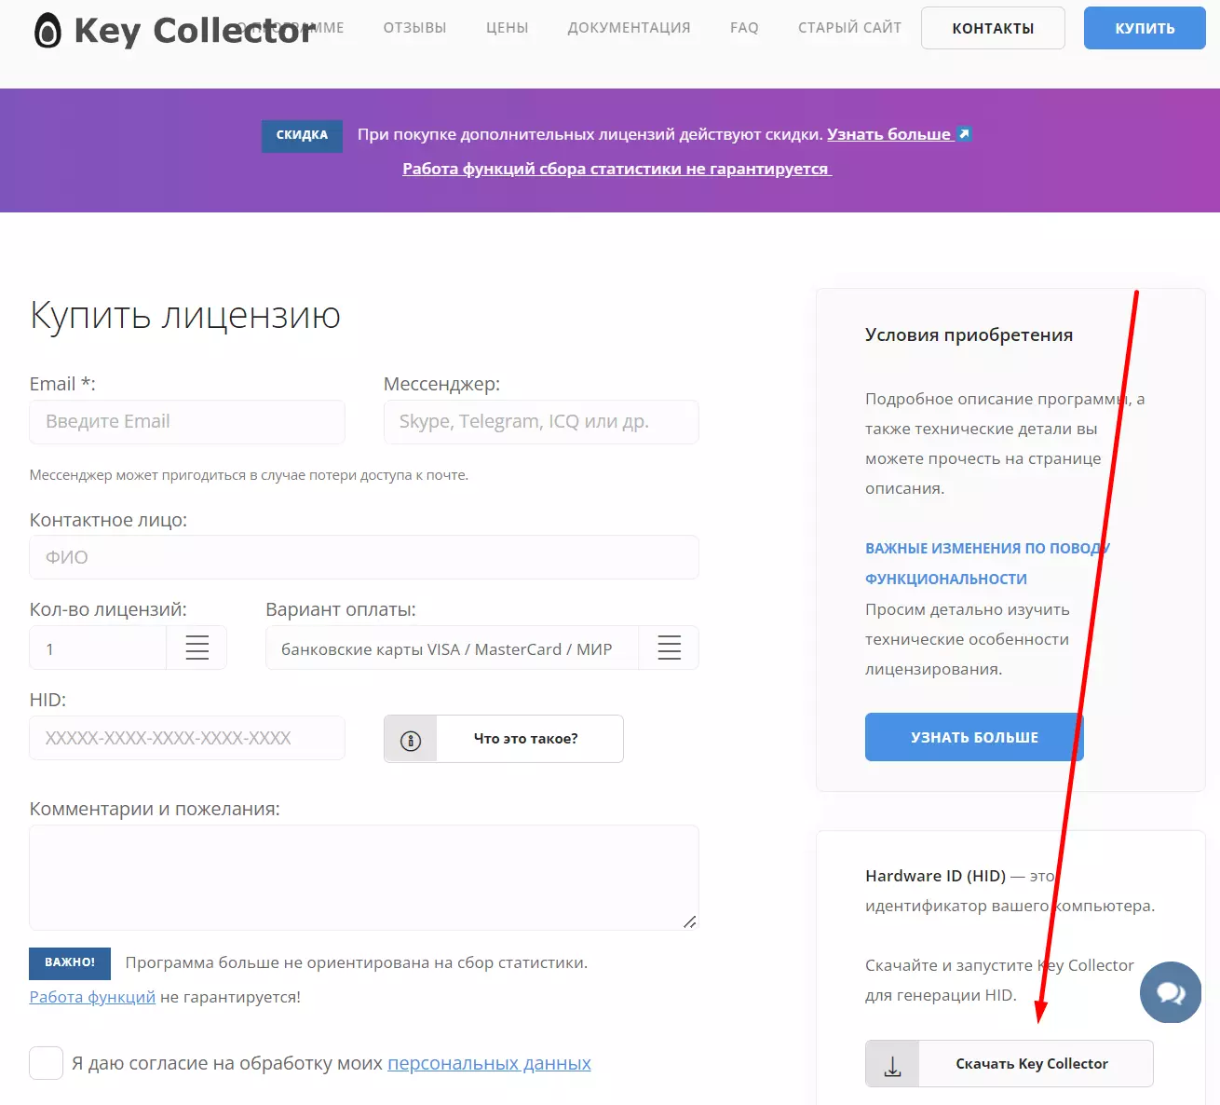Tick the personal data consent checkbox
This screenshot has width=1220, height=1105.
(x=47, y=1063)
